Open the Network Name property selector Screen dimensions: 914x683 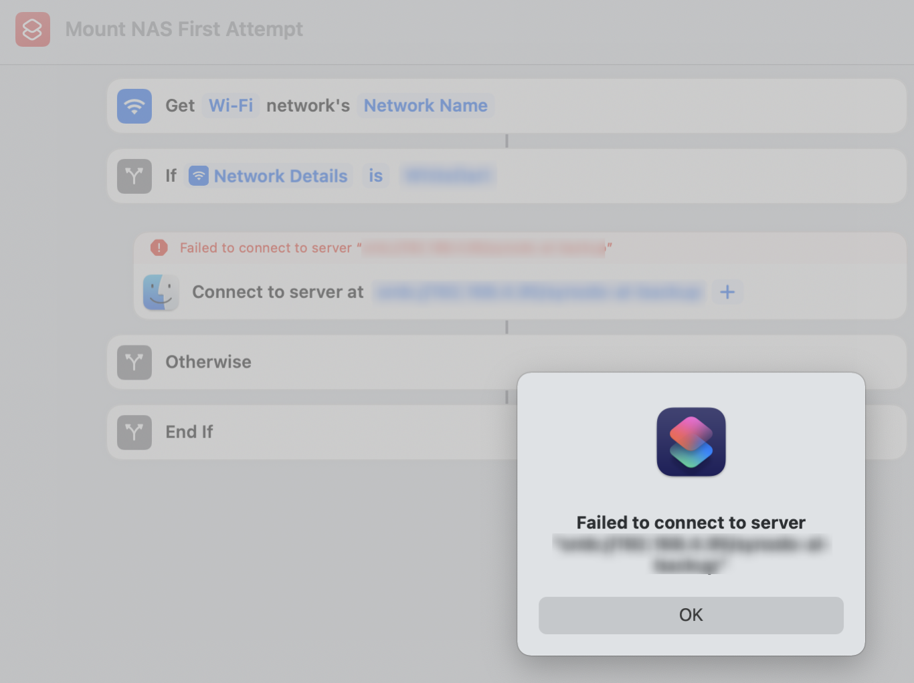point(426,106)
